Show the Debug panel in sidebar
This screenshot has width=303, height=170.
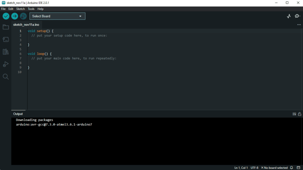pyautogui.click(x=6, y=64)
